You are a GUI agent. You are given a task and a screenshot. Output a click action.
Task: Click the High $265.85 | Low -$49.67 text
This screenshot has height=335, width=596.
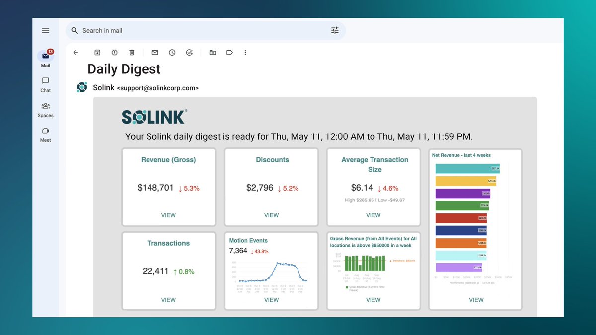tap(374, 201)
